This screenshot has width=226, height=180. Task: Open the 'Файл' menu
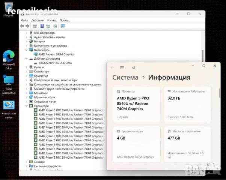pyautogui.click(x=24, y=20)
